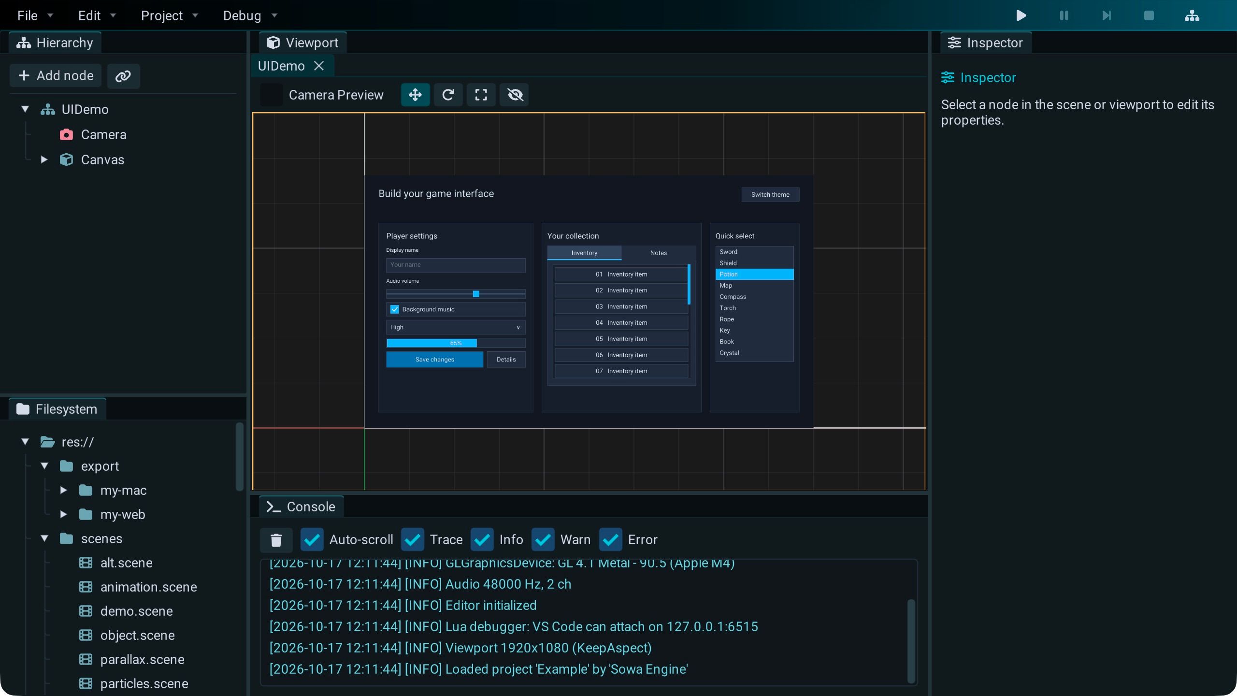
Task: Open the Project menu
Action: coord(169,15)
